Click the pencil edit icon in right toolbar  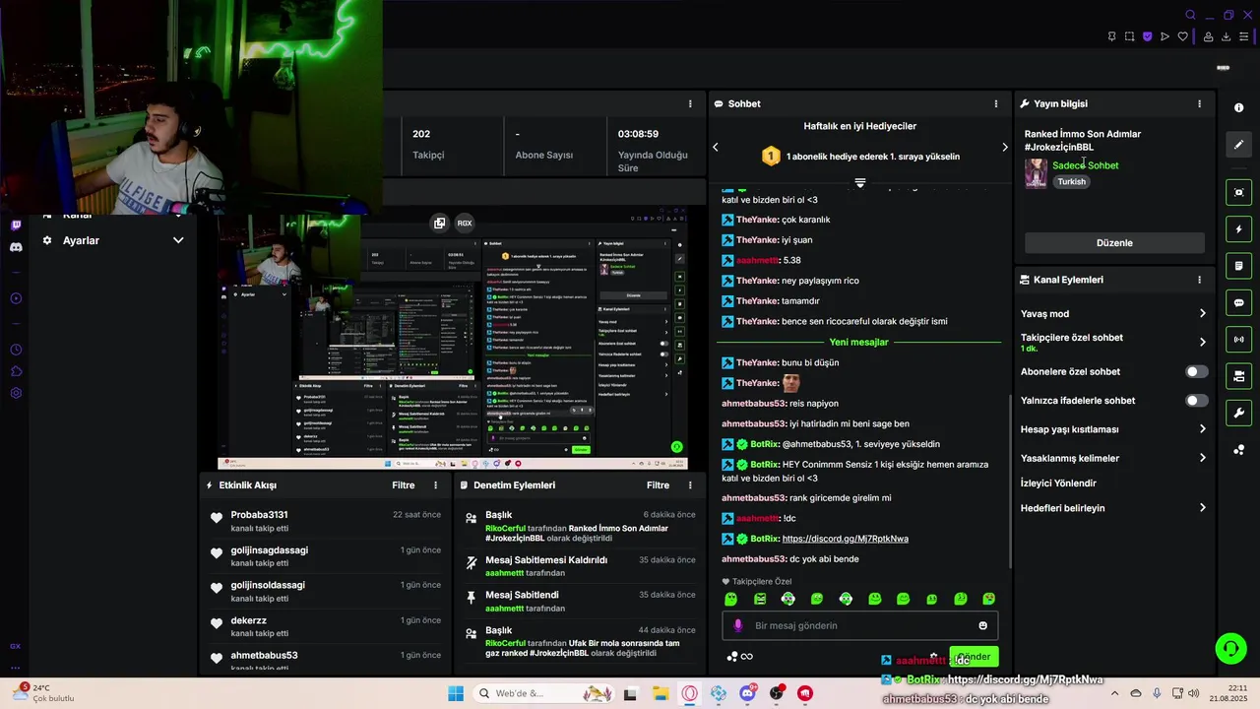1239,145
